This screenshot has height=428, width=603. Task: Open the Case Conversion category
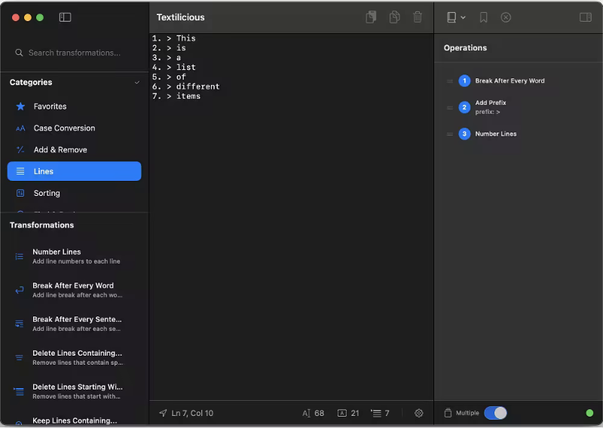tap(64, 128)
